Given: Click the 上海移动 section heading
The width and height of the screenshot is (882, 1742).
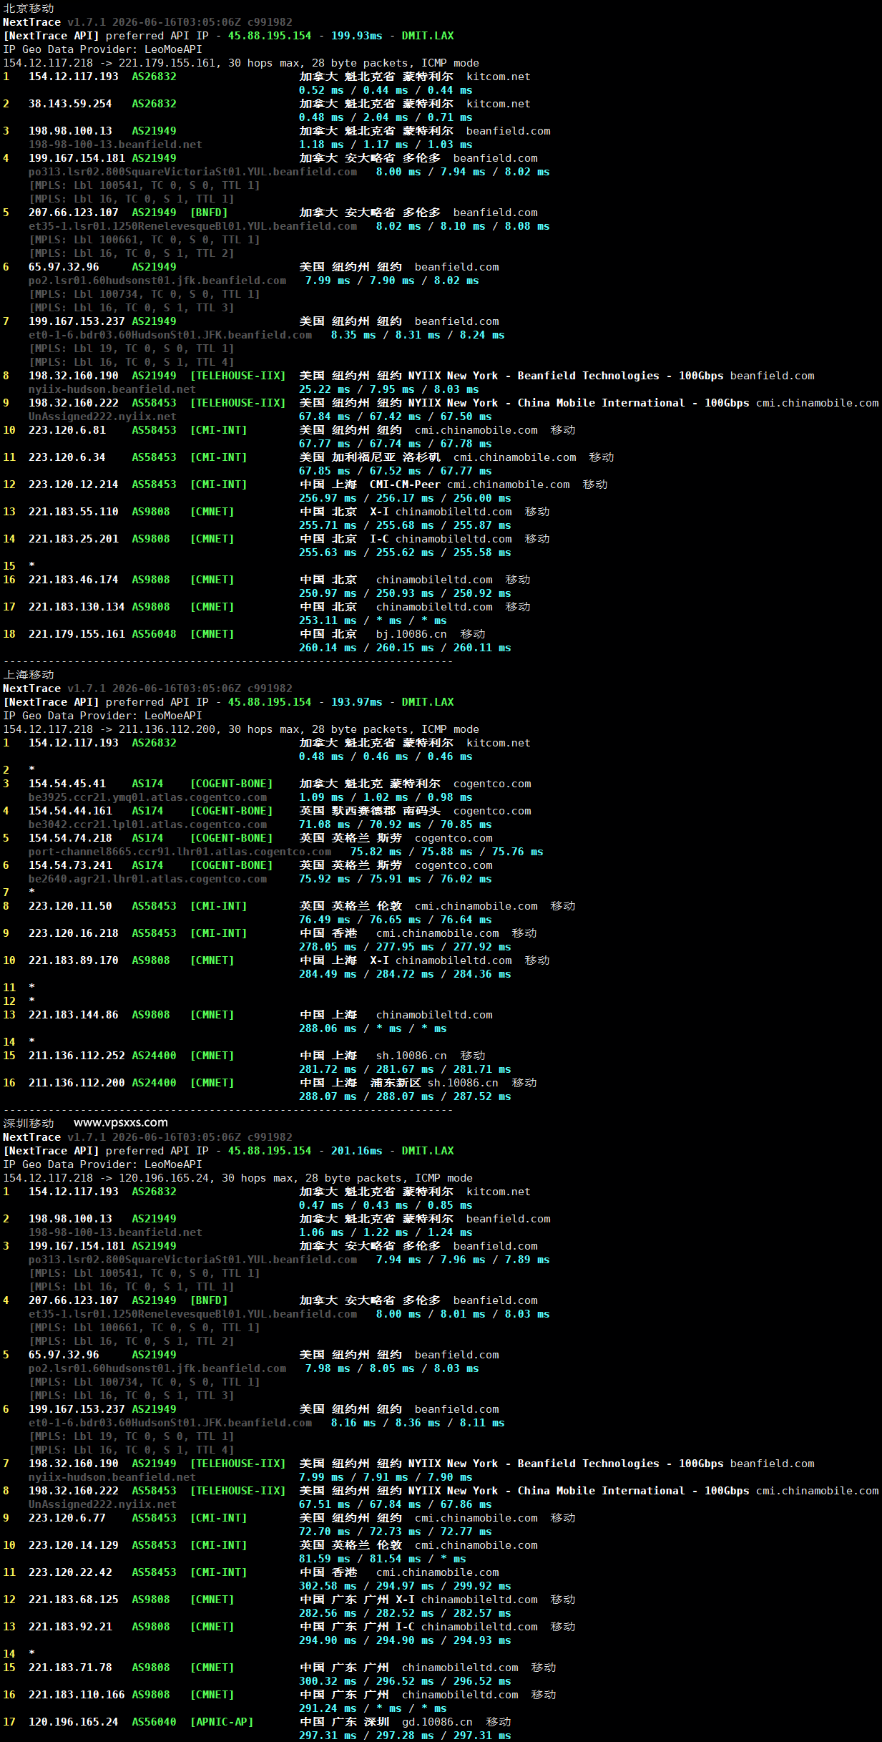Looking at the screenshot, I should pos(29,675).
